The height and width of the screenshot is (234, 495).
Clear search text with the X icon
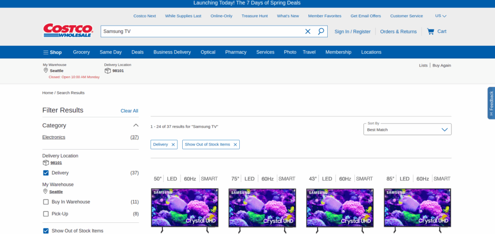308,31
